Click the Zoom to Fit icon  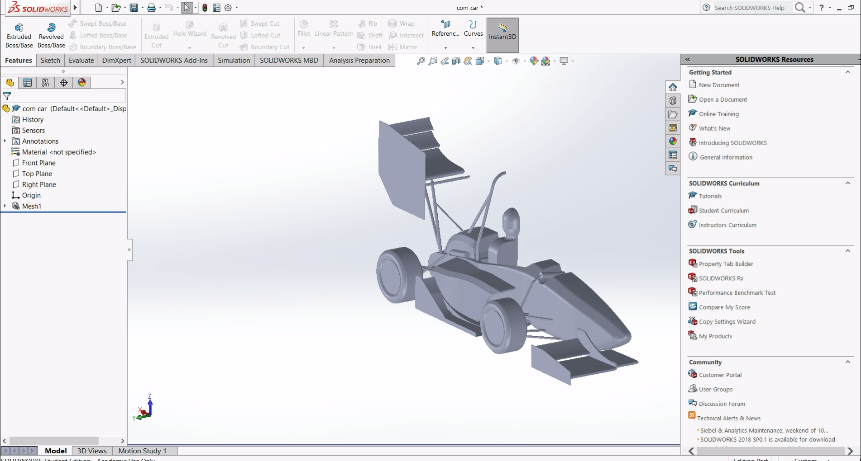pos(421,61)
